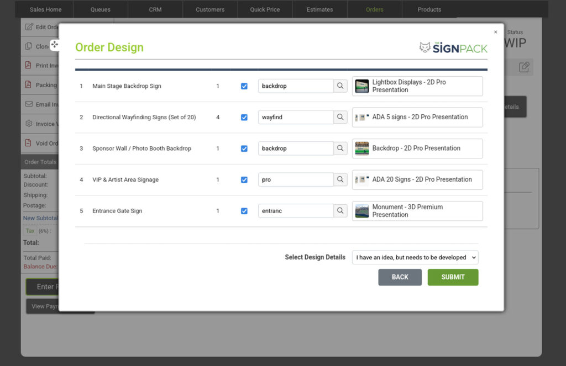
Task: Click first row 'backdrop' search field
Action: point(296,86)
